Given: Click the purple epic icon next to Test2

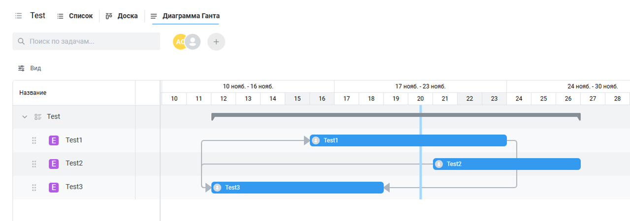Looking at the screenshot, I should pyautogui.click(x=54, y=164).
